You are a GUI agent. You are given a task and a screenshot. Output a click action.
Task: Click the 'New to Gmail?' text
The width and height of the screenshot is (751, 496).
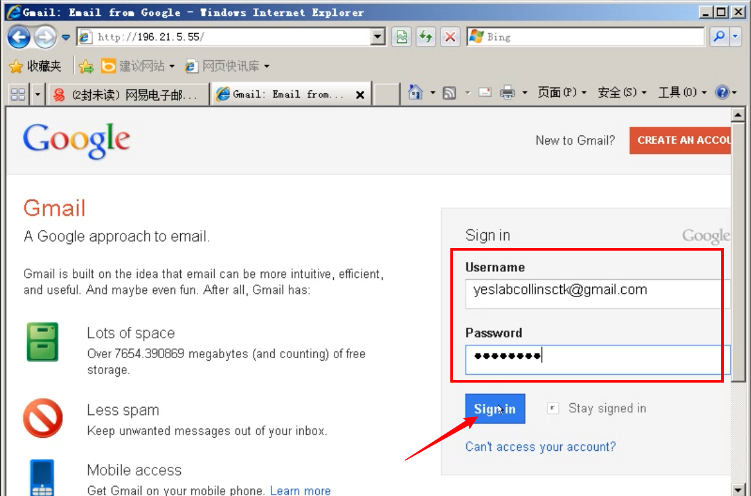coord(575,141)
